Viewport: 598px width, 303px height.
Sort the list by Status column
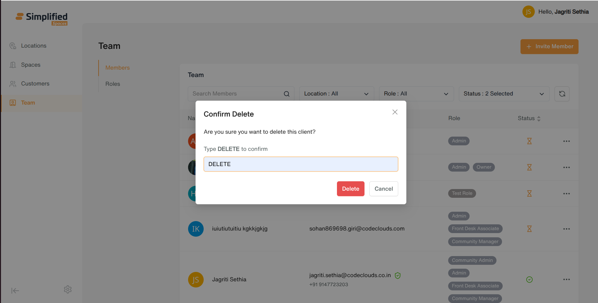[x=529, y=118]
